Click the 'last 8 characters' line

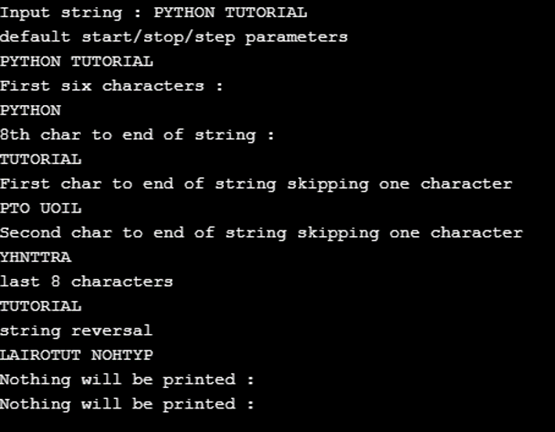[86, 281]
